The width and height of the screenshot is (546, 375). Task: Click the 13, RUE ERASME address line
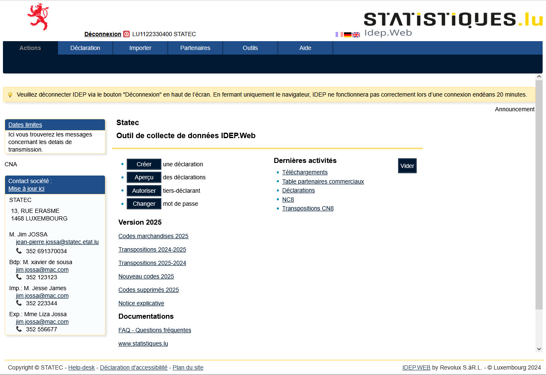click(35, 211)
